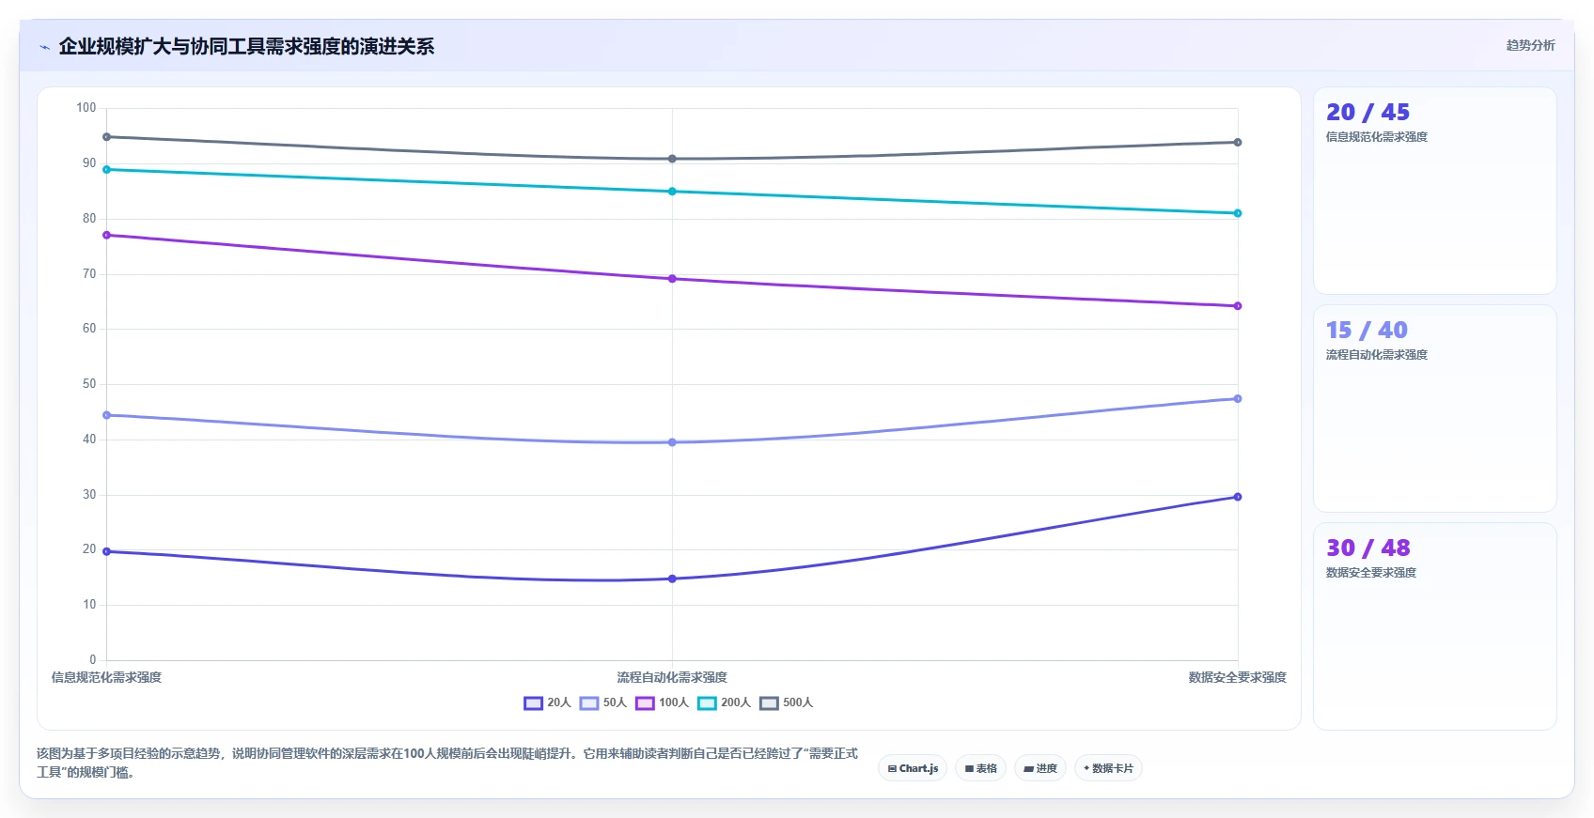Click 信息规范化需求强度 x-axis label
Screen dimensions: 1594x818
[x=106, y=677]
